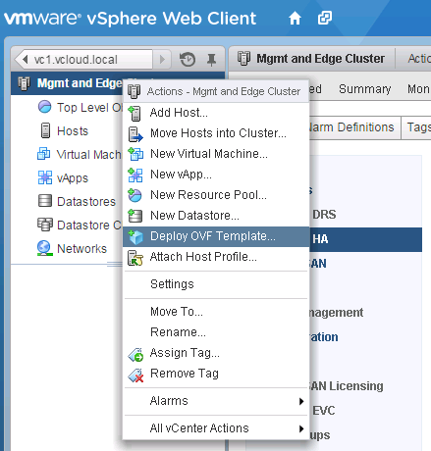The height and width of the screenshot is (451, 431).
Task: Pin the navigator panel
Action: click(211, 60)
